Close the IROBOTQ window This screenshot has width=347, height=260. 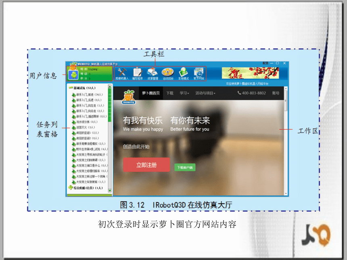tap(284, 63)
